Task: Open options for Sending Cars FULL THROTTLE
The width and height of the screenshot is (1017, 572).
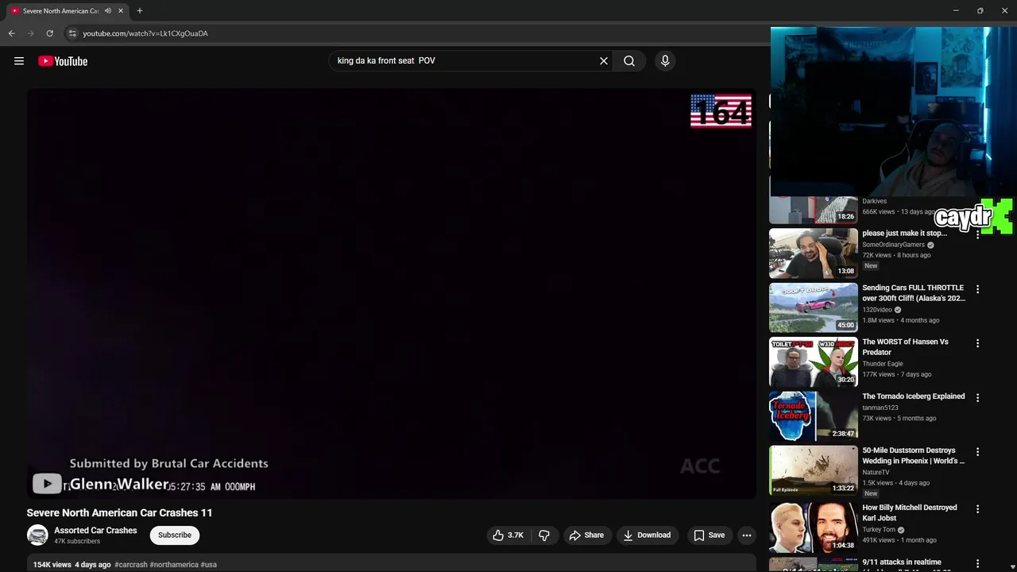Action: pos(978,289)
